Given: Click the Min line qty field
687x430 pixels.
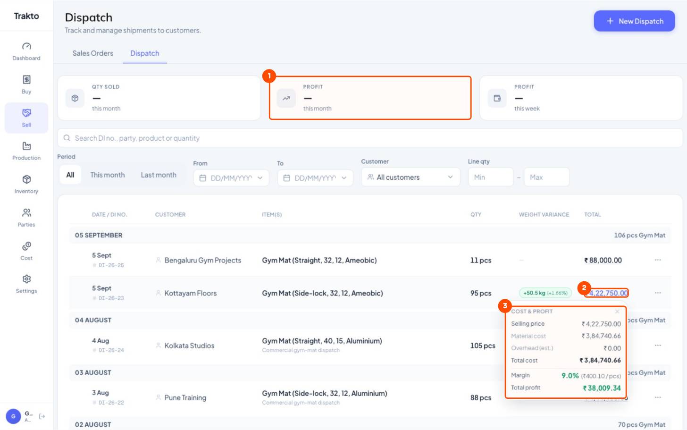Looking at the screenshot, I should 491,177.
